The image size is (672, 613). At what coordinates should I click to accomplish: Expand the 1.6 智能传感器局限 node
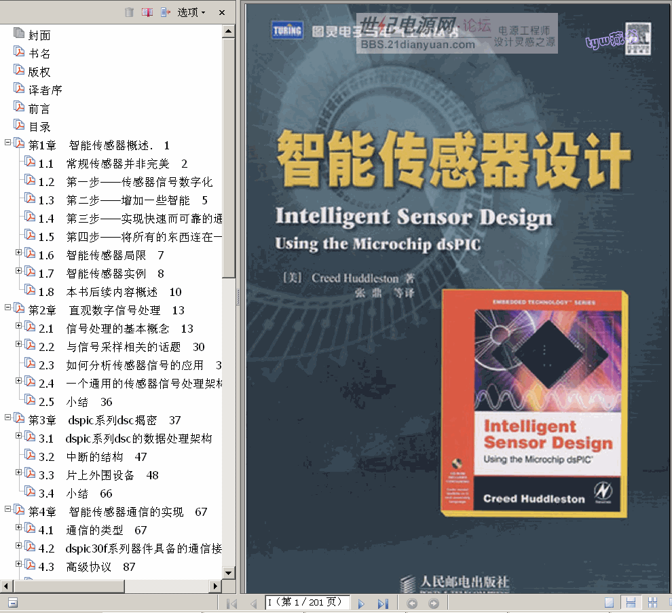coord(18,253)
